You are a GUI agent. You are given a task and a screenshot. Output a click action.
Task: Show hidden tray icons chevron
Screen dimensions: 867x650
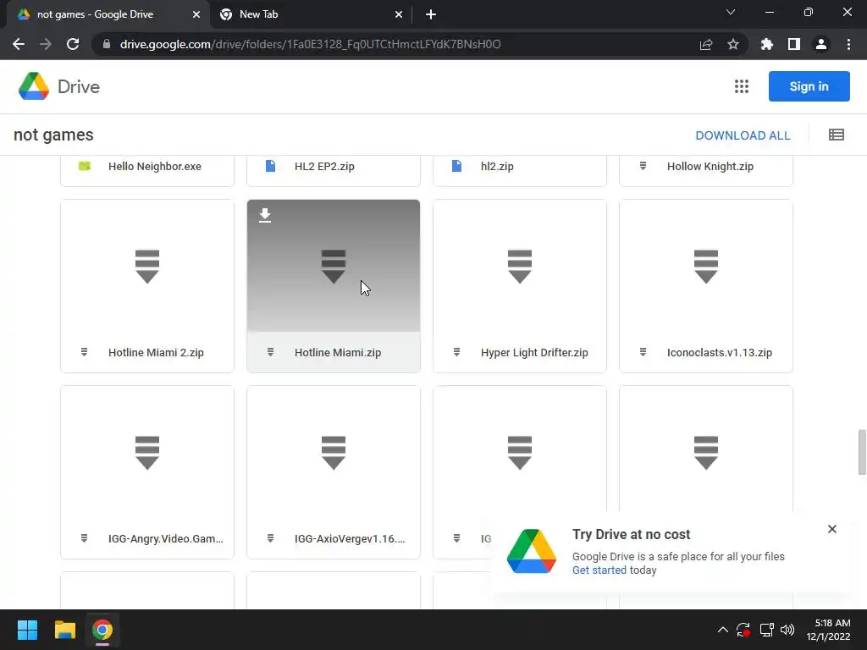click(x=723, y=630)
